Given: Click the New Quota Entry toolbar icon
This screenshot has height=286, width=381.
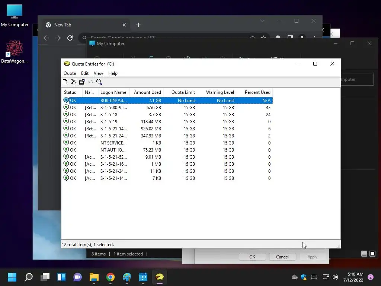Looking at the screenshot, I should click(x=65, y=82).
